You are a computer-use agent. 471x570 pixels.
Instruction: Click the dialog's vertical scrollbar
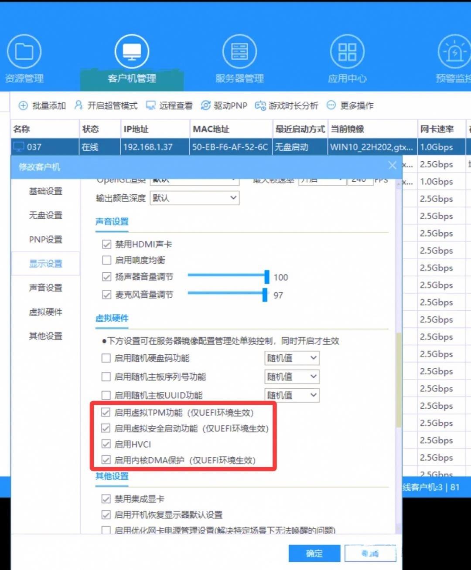coord(399,379)
